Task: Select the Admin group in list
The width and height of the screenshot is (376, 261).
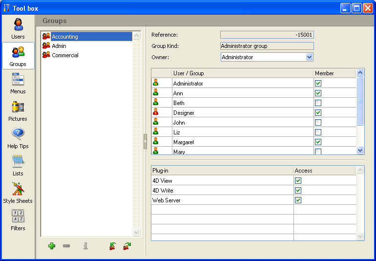Action: (x=59, y=46)
